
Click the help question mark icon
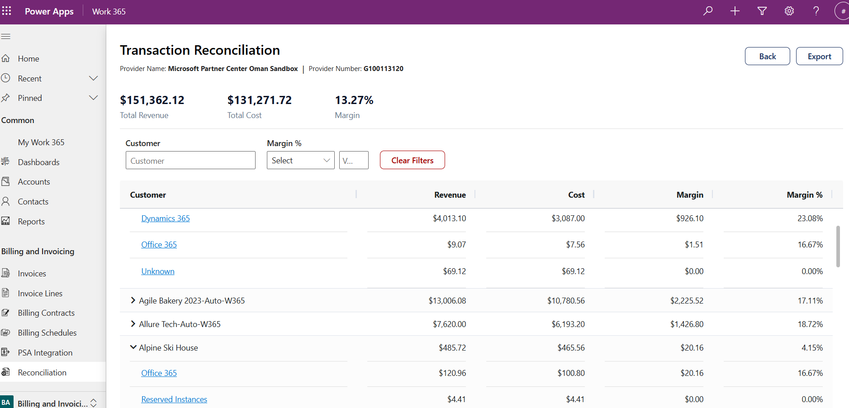click(816, 11)
